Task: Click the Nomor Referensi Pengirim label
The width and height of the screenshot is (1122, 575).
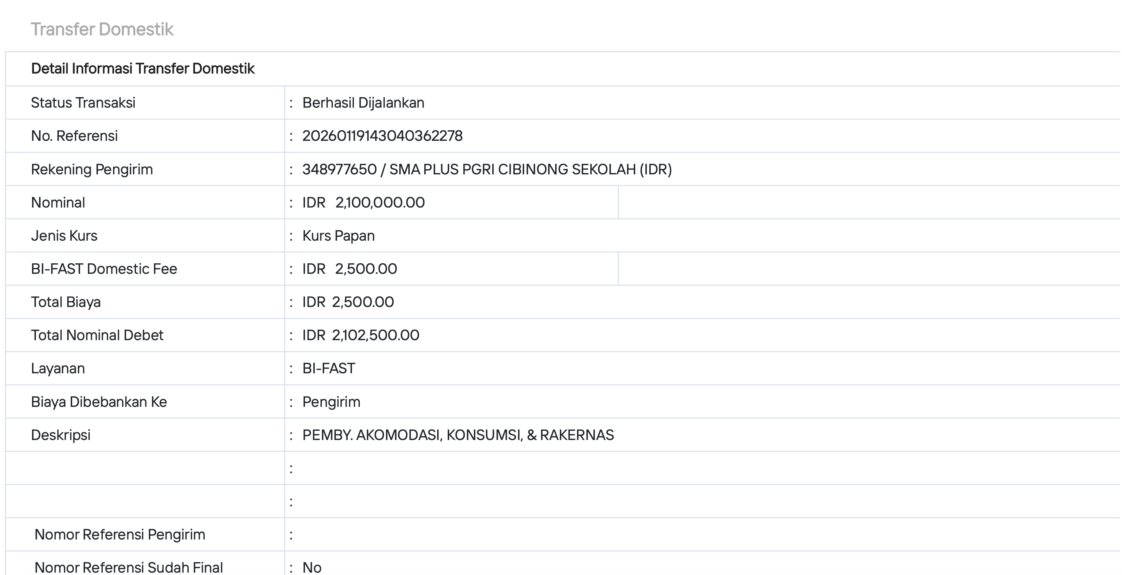Action: [x=119, y=534]
